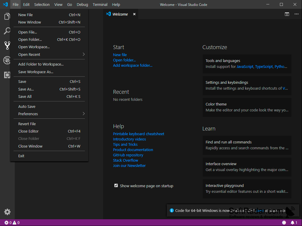Screen dimensions: 302x226
Task: Open the Settings and keybindings card
Action: [247, 86]
